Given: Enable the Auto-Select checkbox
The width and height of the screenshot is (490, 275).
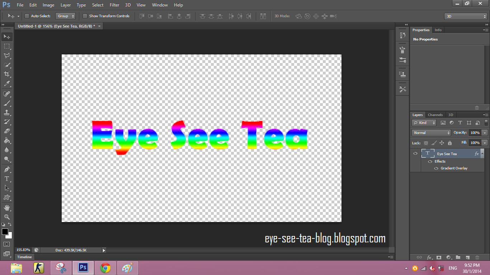Looking at the screenshot, I should point(27,16).
